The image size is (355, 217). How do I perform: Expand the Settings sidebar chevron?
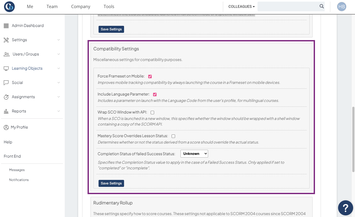click(59, 40)
